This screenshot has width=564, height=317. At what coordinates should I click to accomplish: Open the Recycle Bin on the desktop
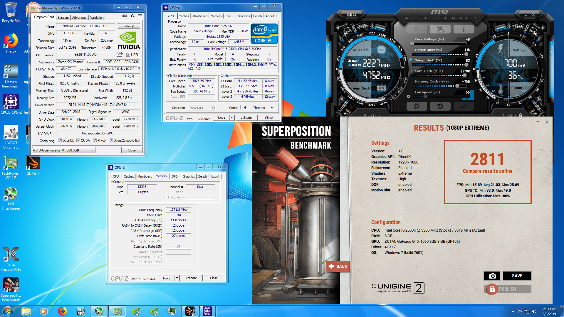[11, 13]
